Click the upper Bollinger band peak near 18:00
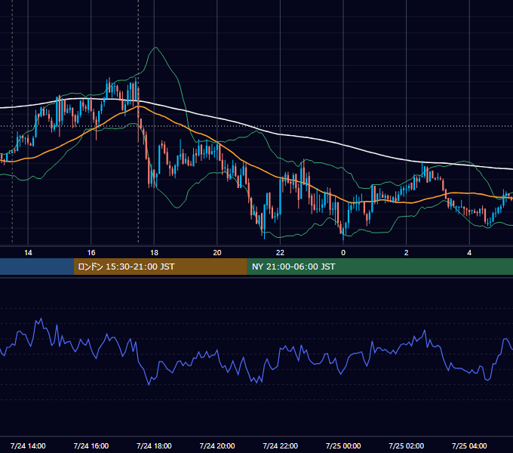This screenshot has width=513, height=453. click(x=156, y=48)
